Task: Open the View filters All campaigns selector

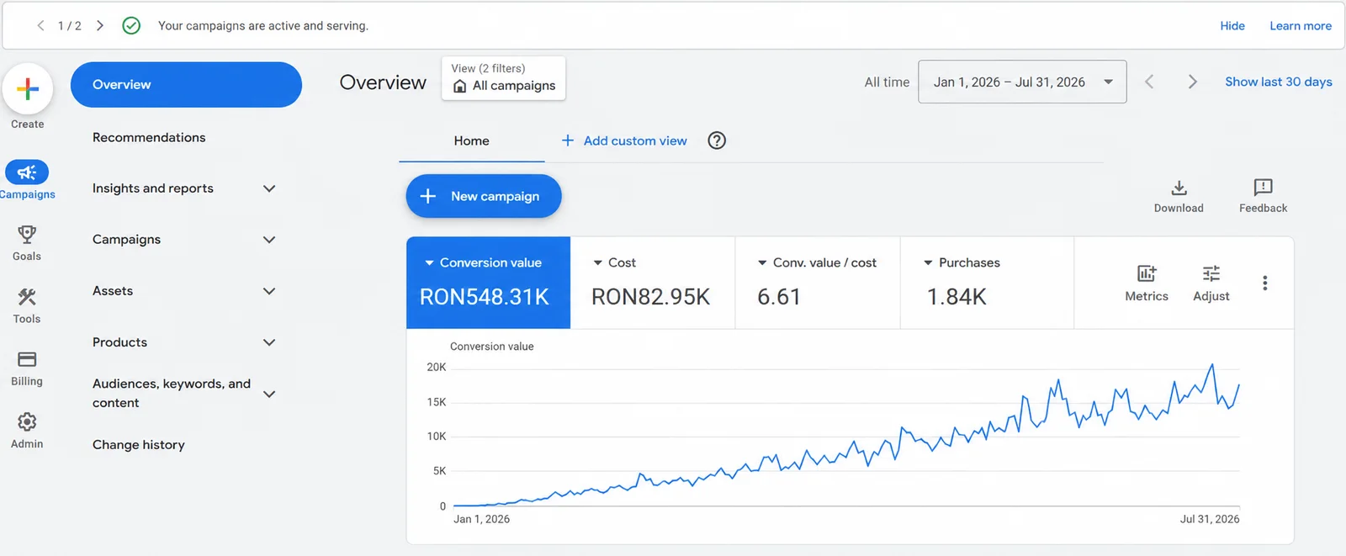Action: click(x=504, y=78)
